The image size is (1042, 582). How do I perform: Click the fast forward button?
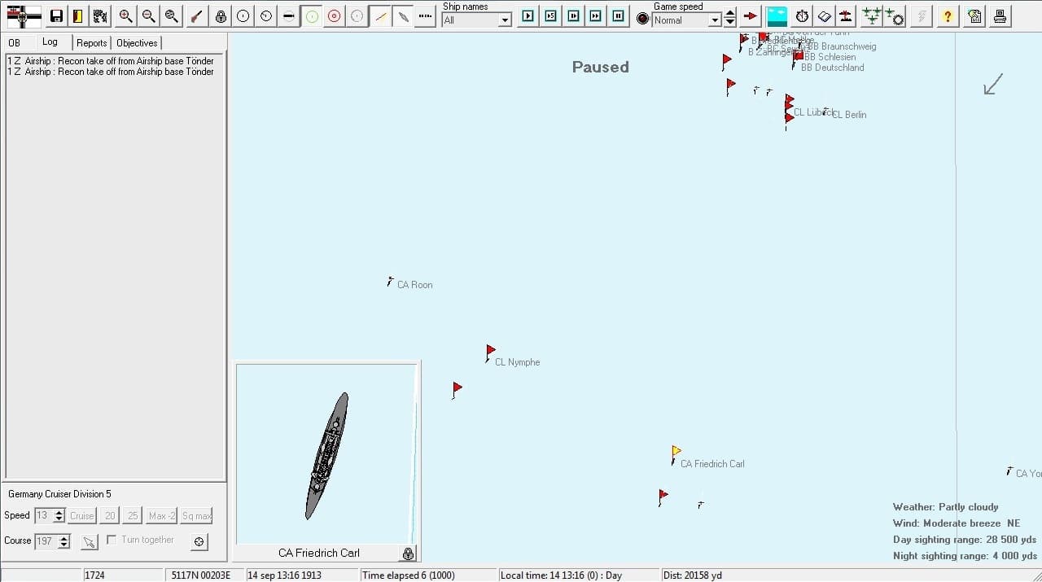(x=597, y=16)
